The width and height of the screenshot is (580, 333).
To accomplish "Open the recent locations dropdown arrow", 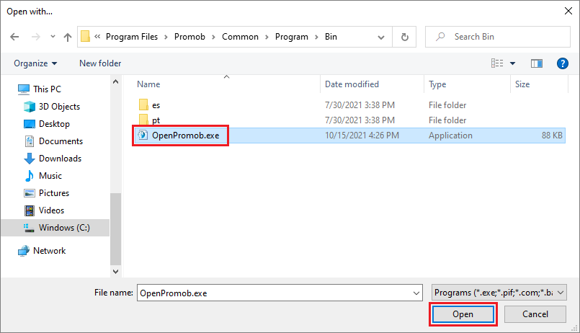I will pos(53,37).
